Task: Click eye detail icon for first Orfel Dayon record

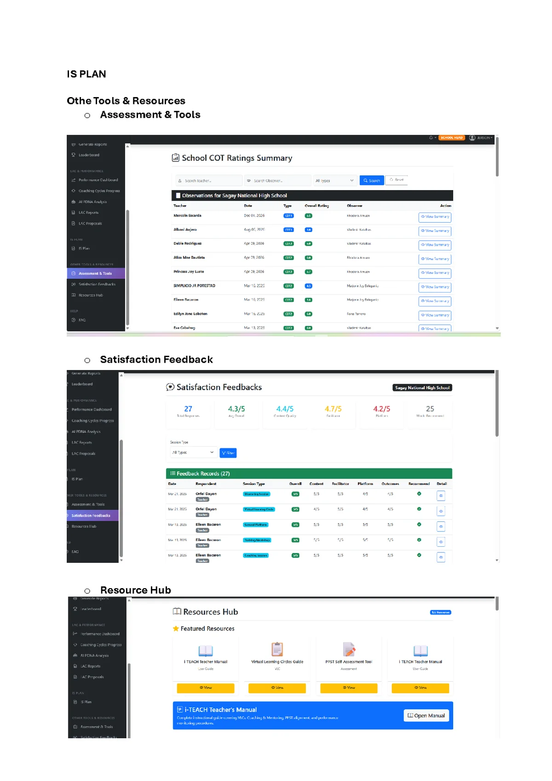Action: click(x=441, y=496)
